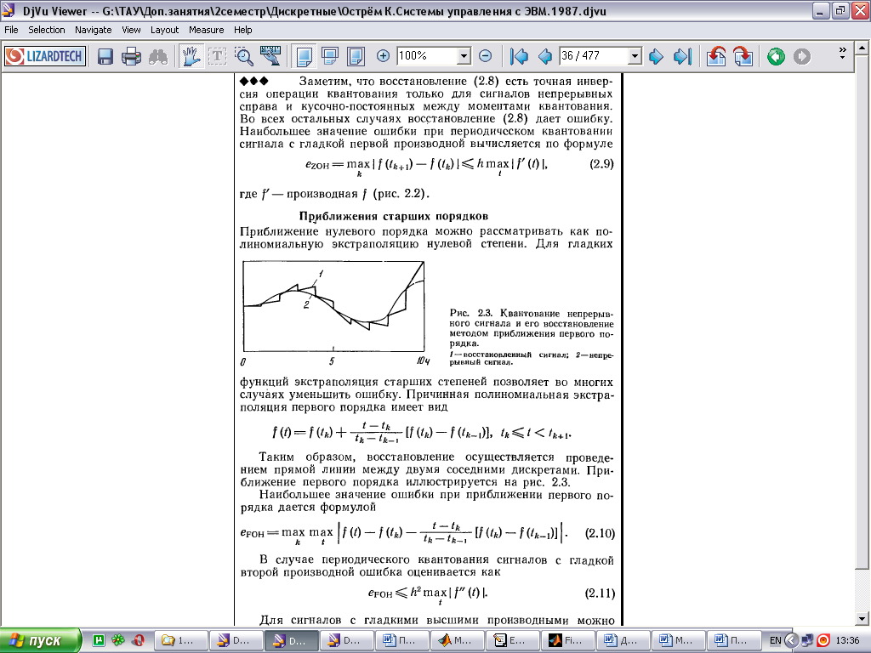Image resolution: width=871 pixels, height=653 pixels.
Task: Switch to the Word 'Д...' taskbar window
Action: pos(624,640)
